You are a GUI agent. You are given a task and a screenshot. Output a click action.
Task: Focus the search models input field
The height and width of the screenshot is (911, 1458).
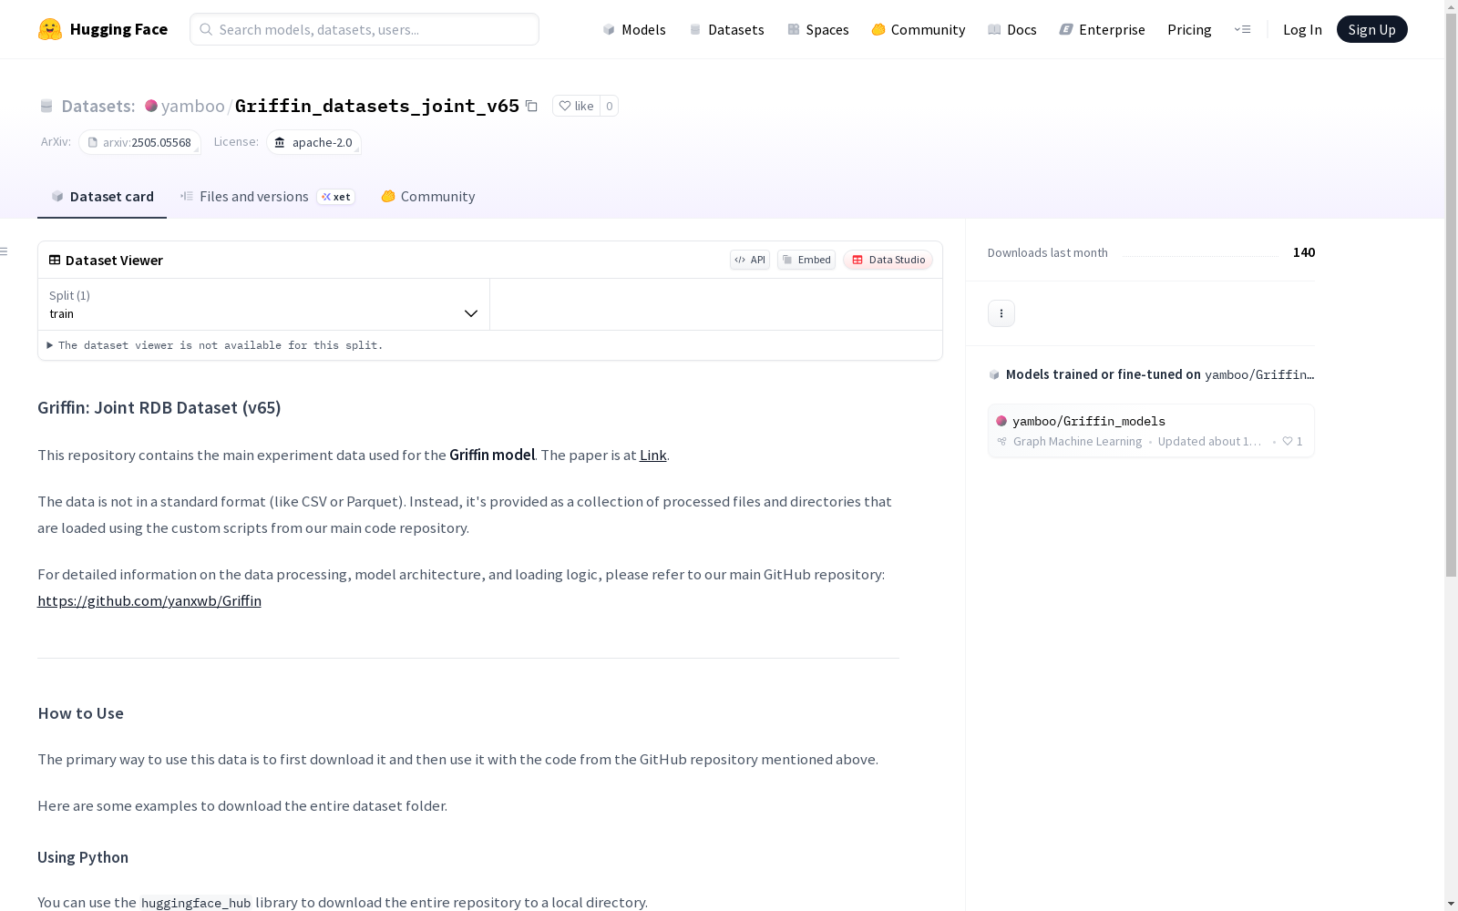point(364,29)
